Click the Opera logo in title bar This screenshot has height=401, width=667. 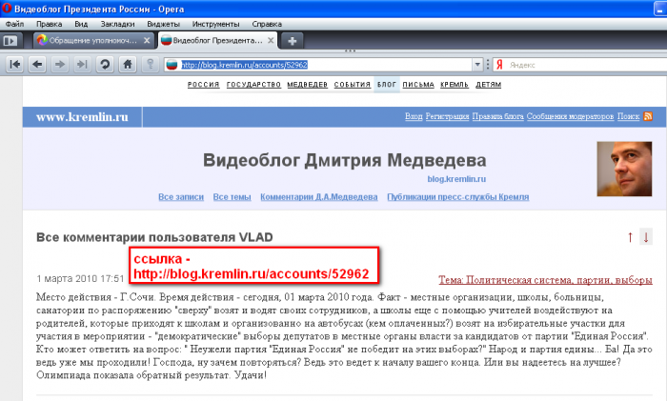tap(7, 8)
